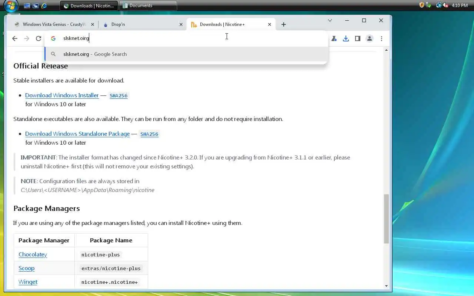Viewport: 474px width, 296px height.
Task: Select the slsknet.oirg Google Search suggestion
Action: (x=186, y=54)
